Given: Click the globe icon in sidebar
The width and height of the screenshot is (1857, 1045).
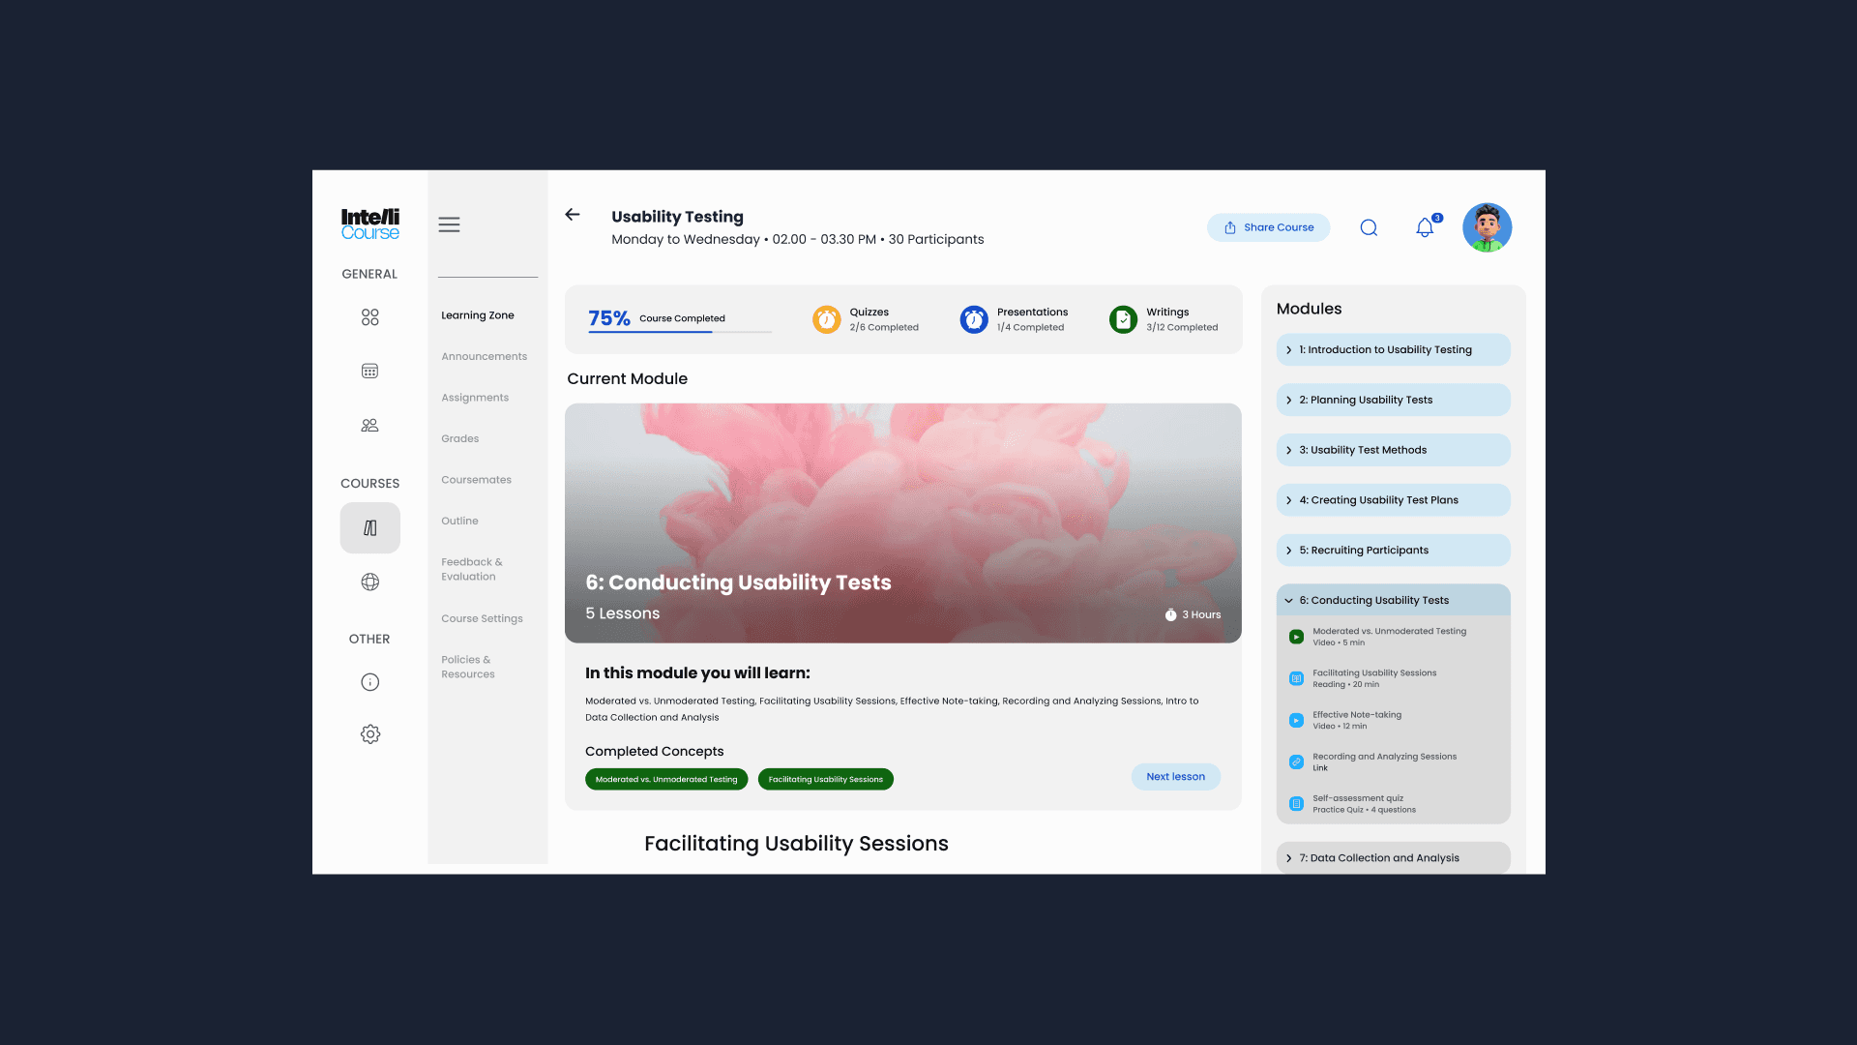Looking at the screenshot, I should 369,582.
